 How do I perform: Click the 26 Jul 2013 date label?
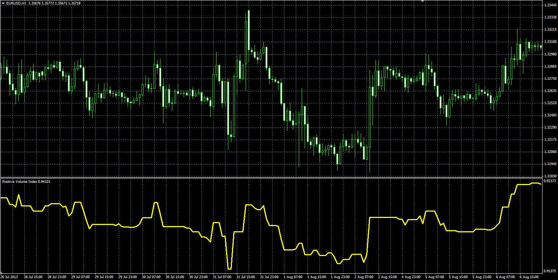[x=9, y=277]
